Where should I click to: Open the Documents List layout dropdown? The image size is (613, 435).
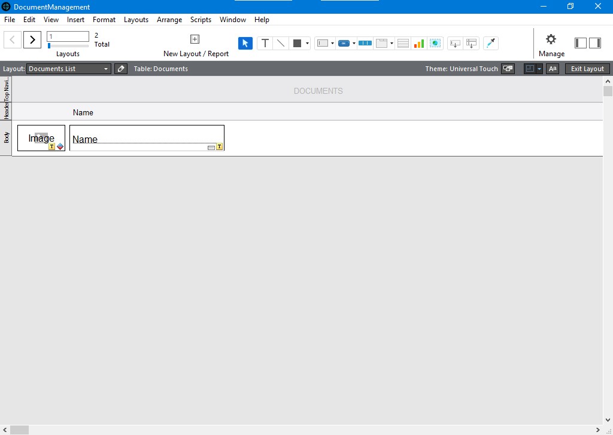[69, 69]
